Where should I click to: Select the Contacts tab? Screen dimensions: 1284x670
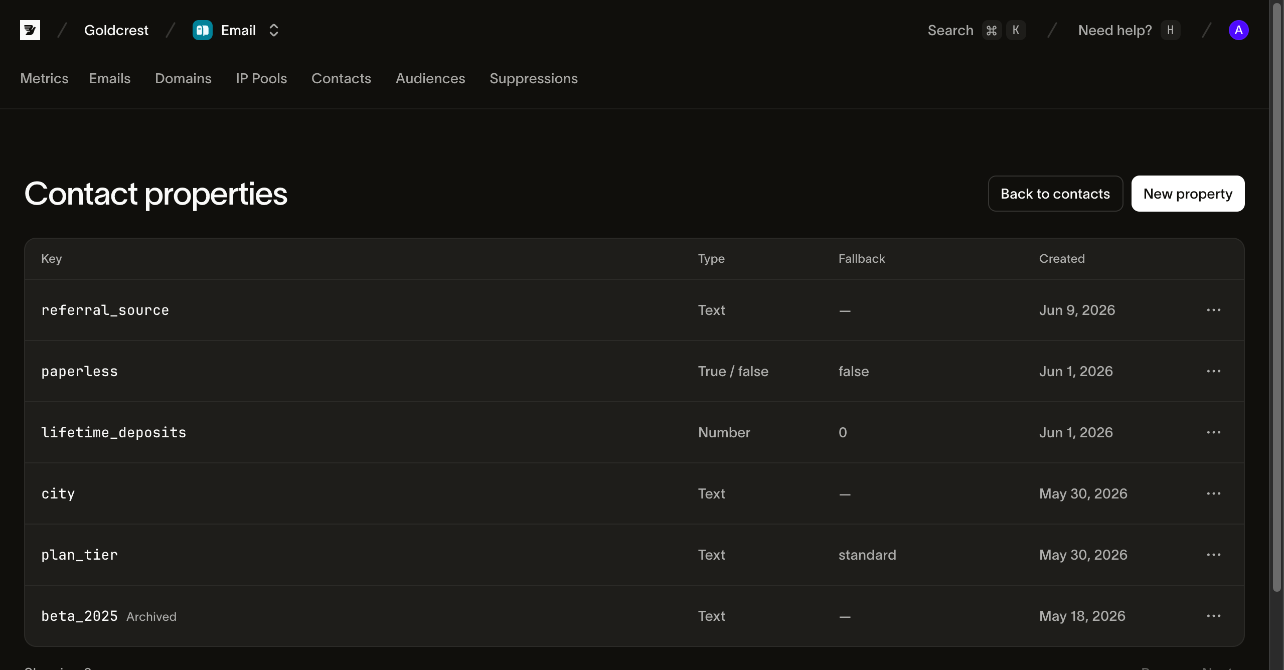click(x=341, y=78)
